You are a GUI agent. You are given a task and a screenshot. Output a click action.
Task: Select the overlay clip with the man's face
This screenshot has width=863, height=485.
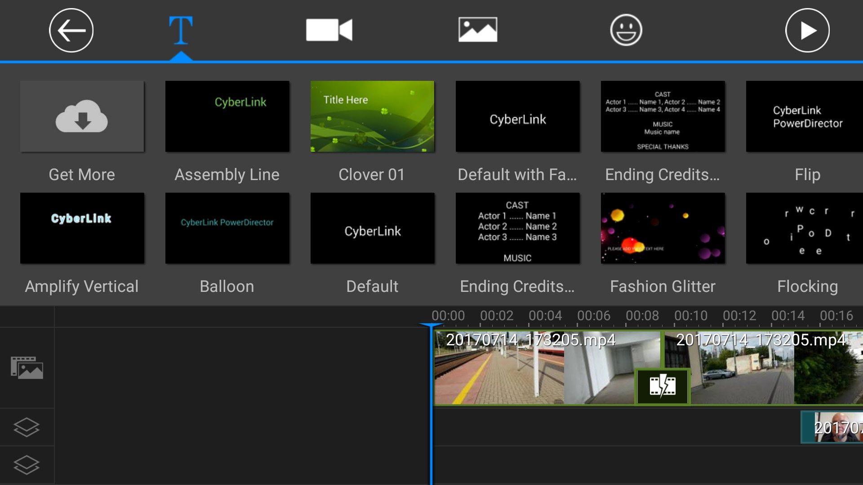point(832,427)
